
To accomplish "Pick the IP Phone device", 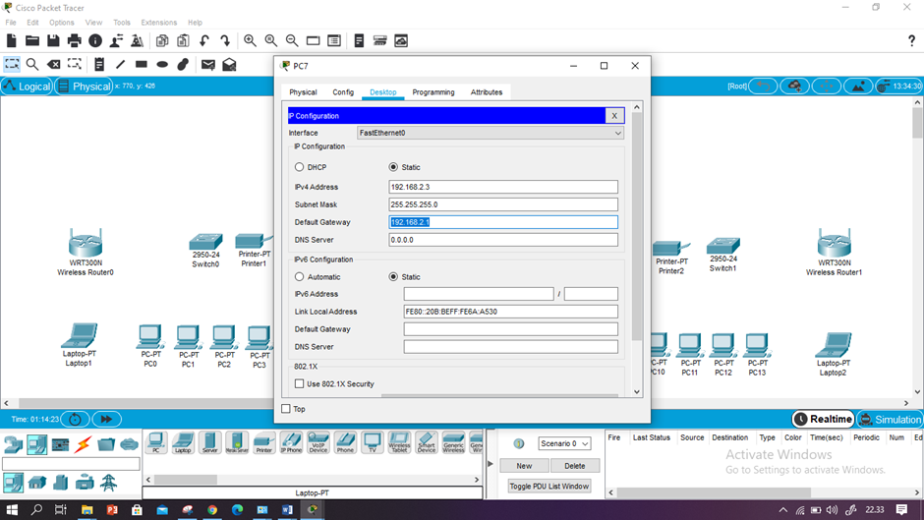I will [x=291, y=442].
